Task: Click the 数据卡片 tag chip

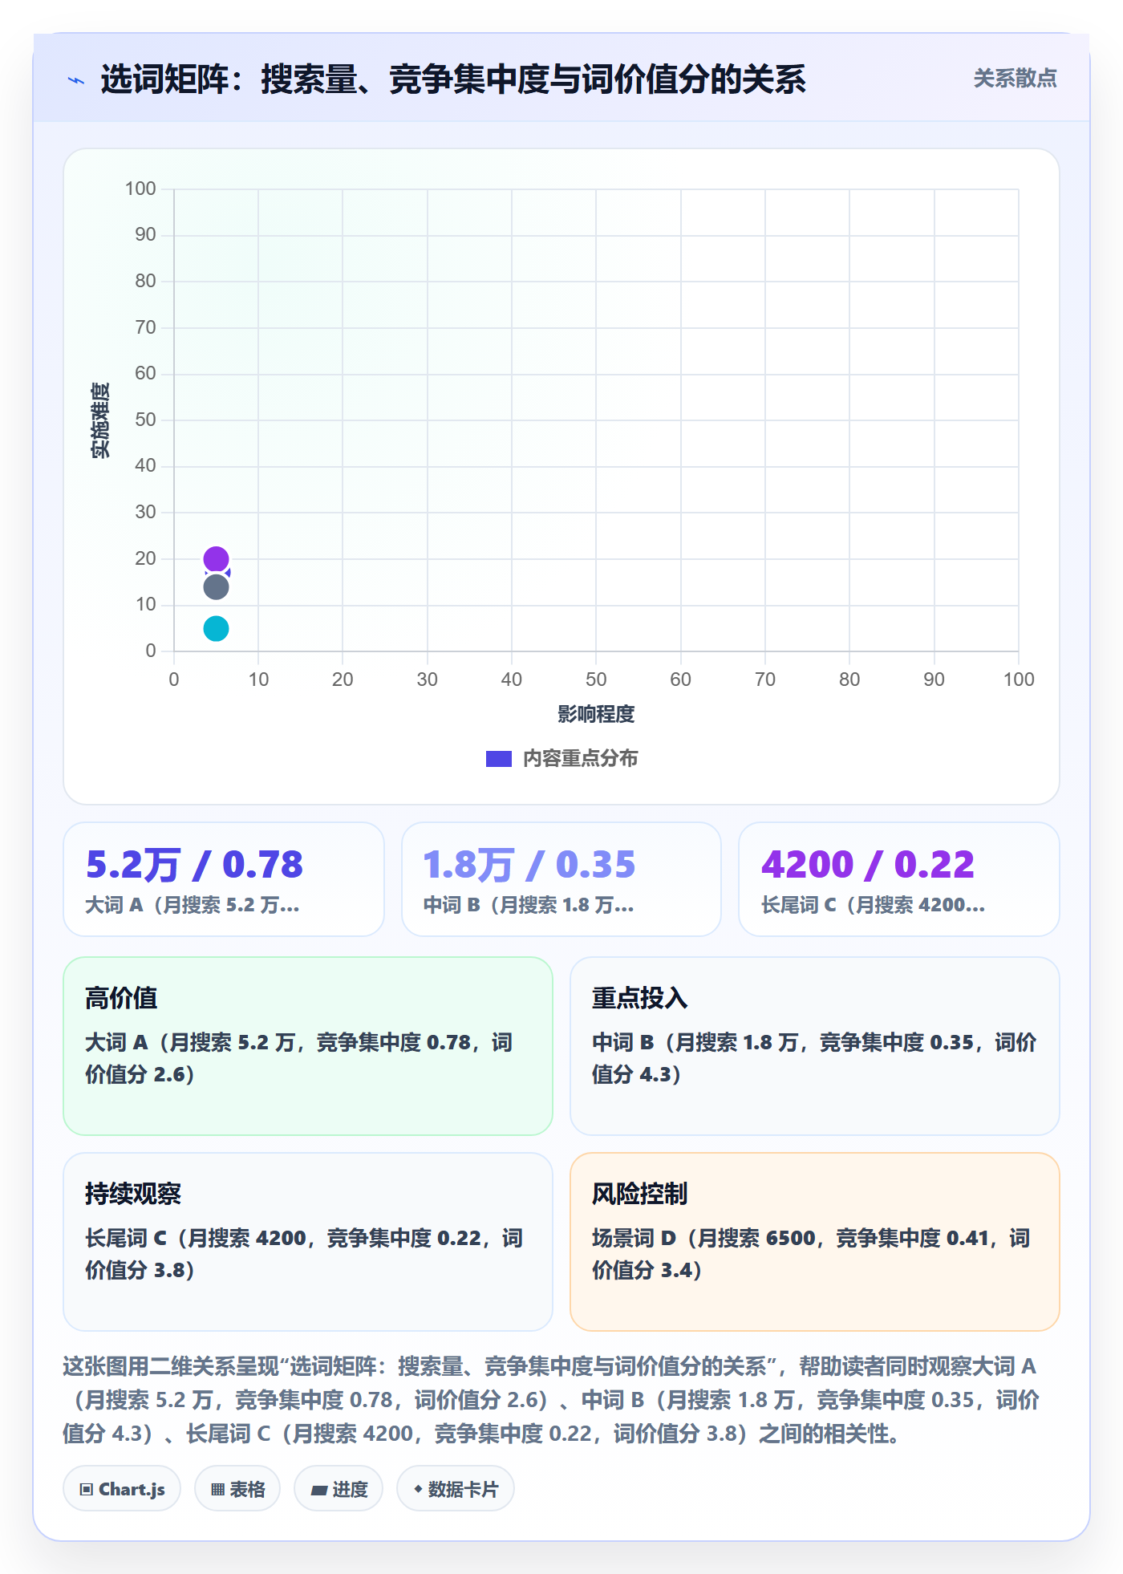Action: pos(456,1489)
